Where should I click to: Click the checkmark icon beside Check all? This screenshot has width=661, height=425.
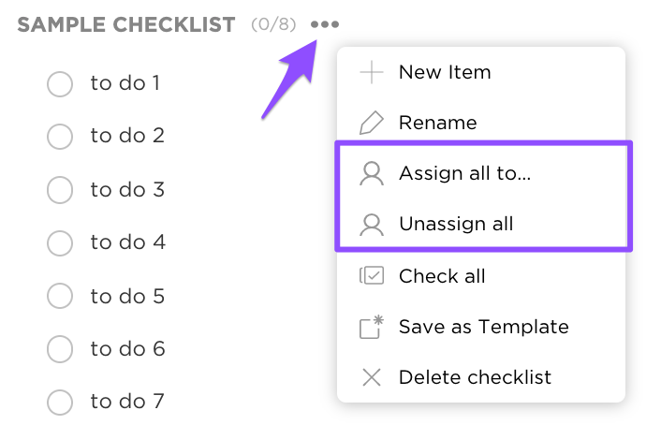tap(372, 276)
